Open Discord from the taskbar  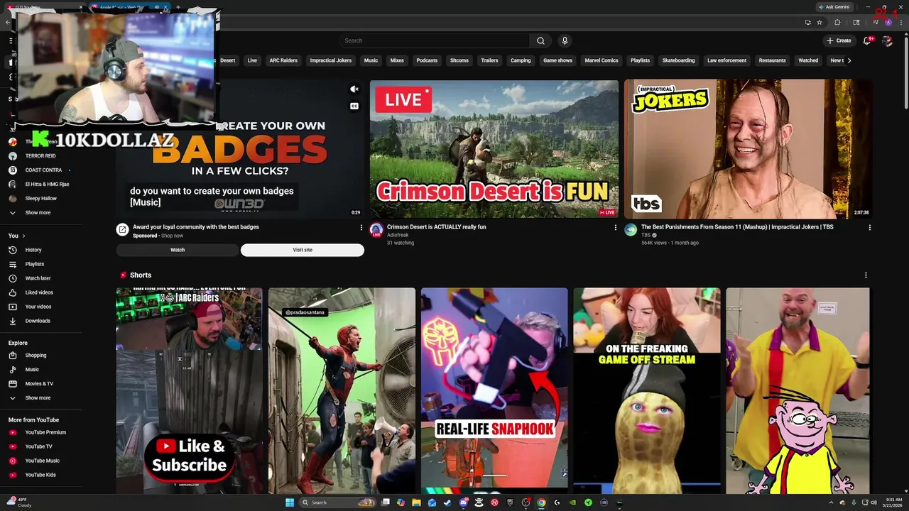tap(463, 502)
